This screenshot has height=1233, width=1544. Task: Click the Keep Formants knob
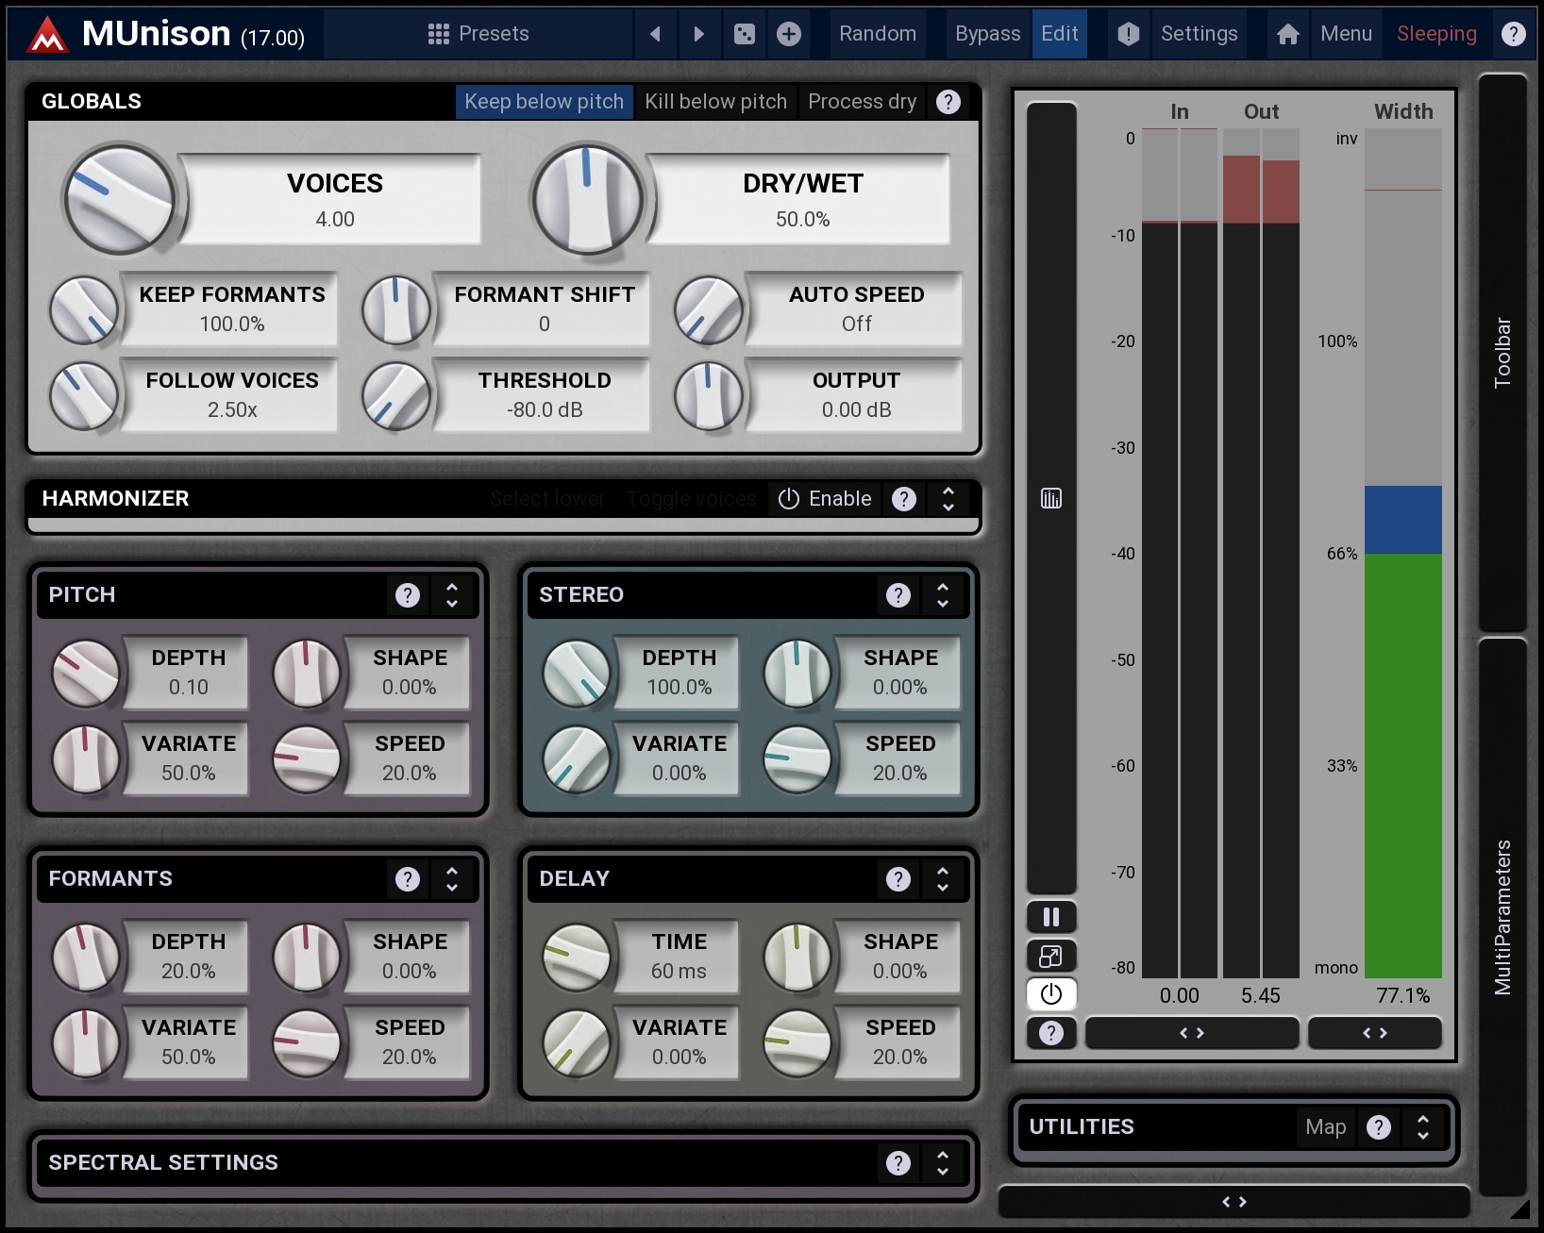(85, 309)
